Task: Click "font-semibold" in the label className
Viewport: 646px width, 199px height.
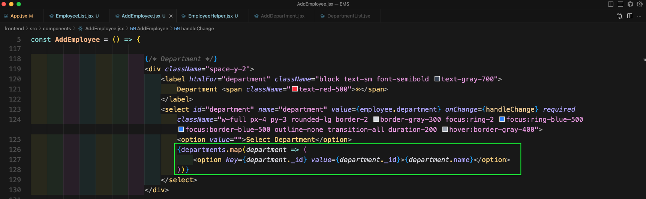Action: tap(403, 79)
